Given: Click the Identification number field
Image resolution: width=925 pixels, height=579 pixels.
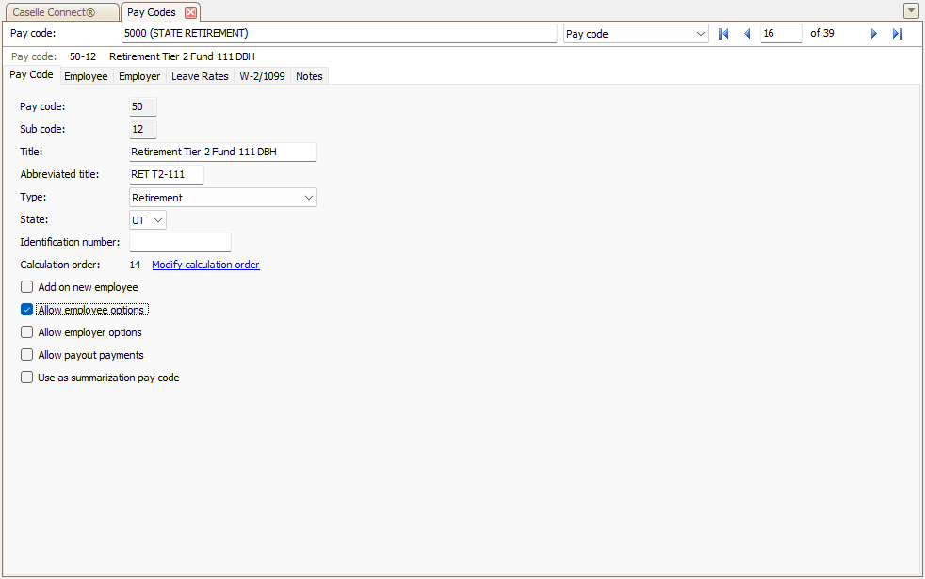Looking at the screenshot, I should coord(180,243).
